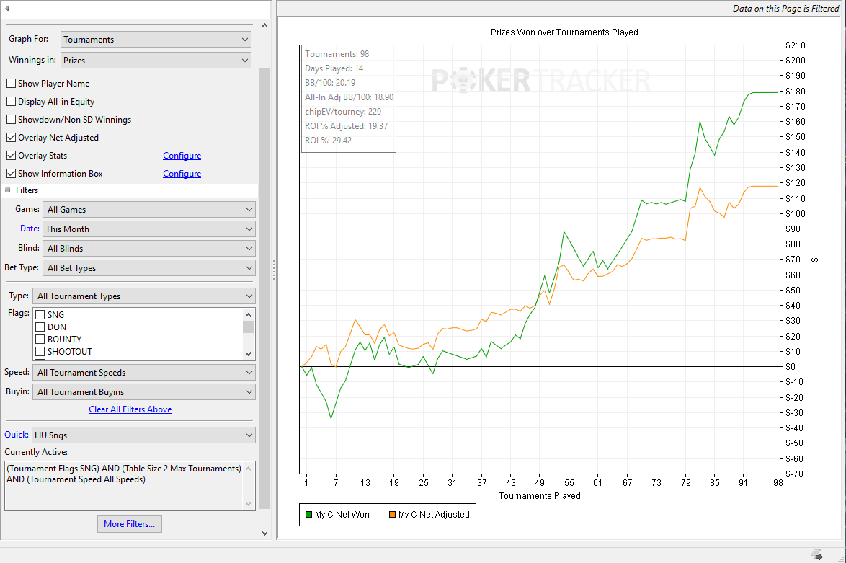
Task: Click the Flags list down arrow
Action: 248,354
